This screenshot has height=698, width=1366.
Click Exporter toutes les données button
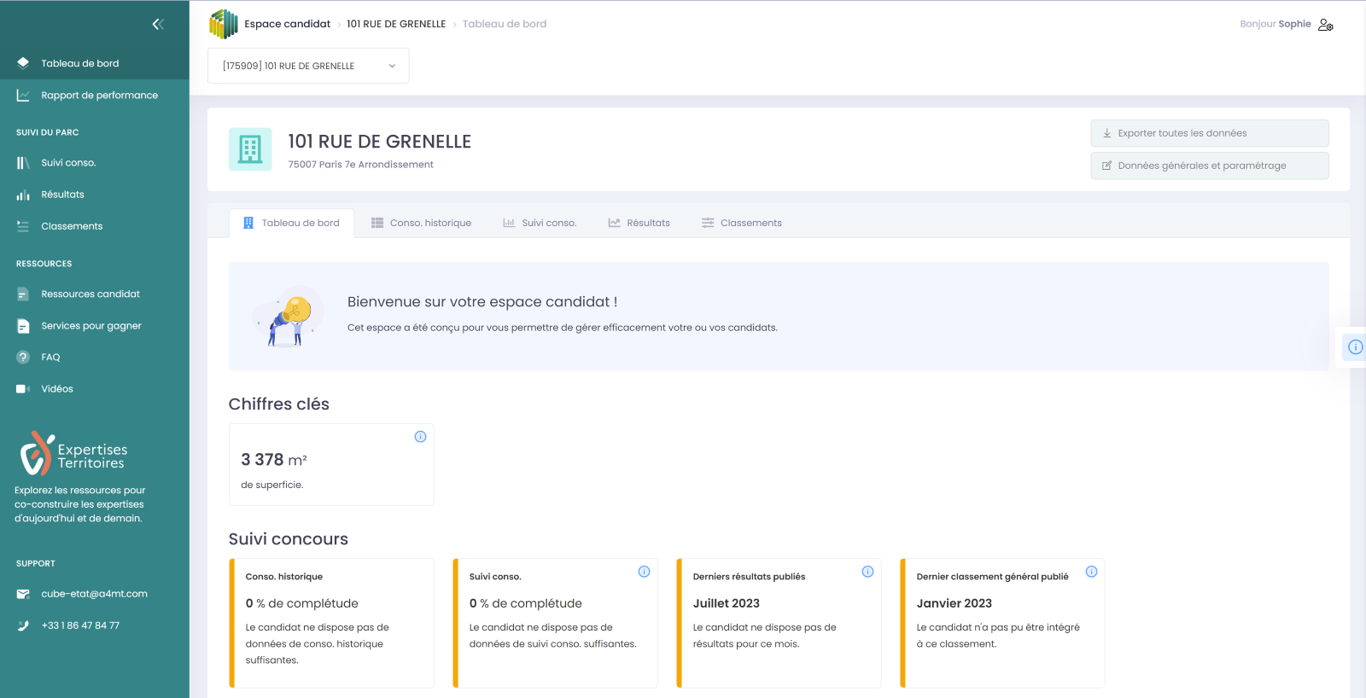click(1210, 133)
